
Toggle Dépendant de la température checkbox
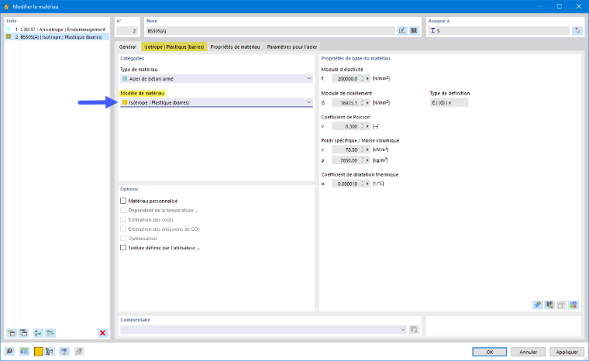pyautogui.click(x=123, y=211)
